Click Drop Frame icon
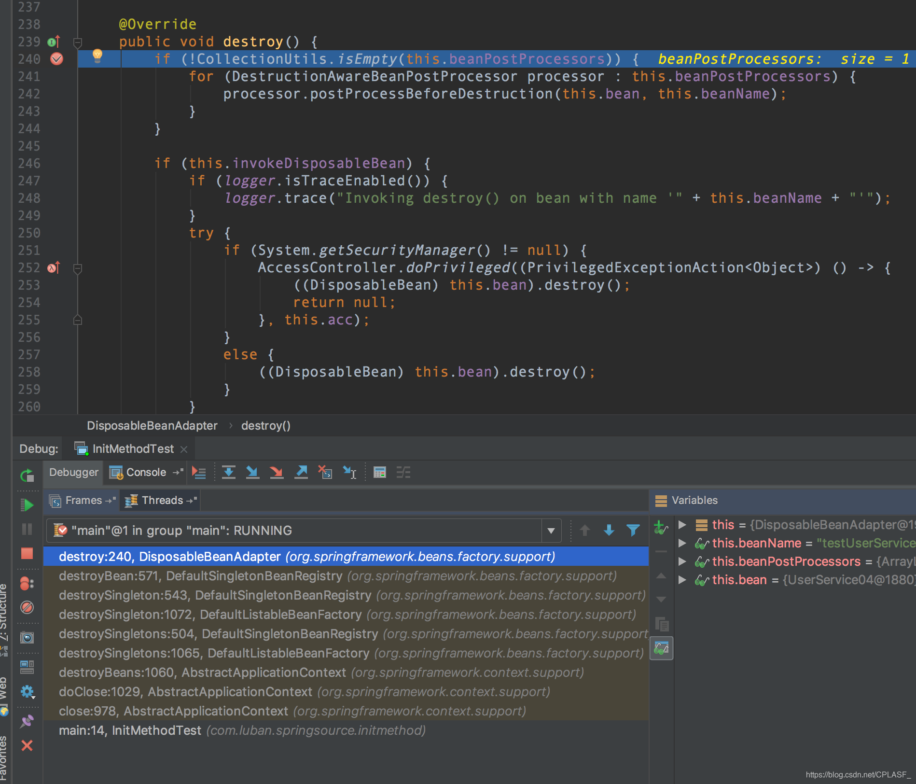 pos(325,472)
